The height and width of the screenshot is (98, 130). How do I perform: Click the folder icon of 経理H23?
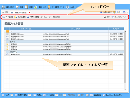pyautogui.click(x=8, y=47)
